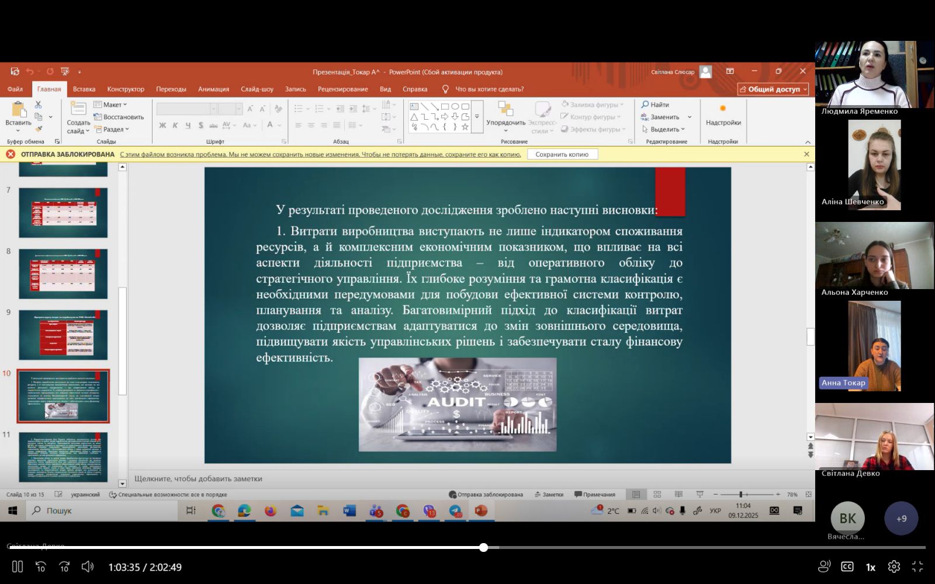Click the Общий доступ share button
The height and width of the screenshot is (584, 935).
coord(773,89)
